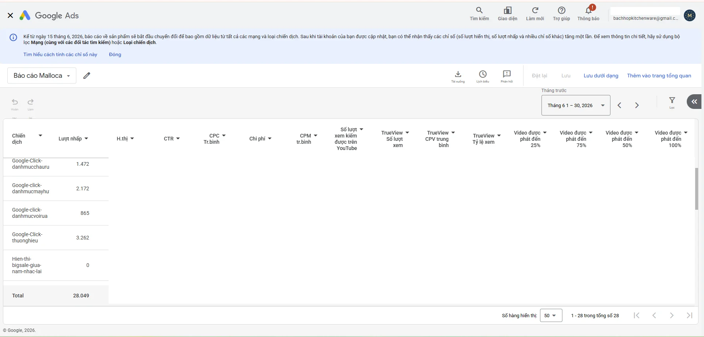Go to next results page

pyautogui.click(x=672, y=315)
